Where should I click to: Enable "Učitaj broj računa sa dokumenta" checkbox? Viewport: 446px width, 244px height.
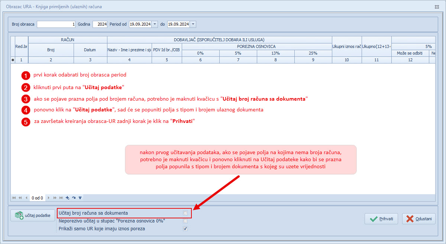click(185, 213)
